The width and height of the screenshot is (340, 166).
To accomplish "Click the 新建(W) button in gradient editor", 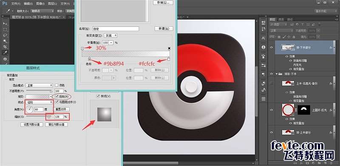I will [x=164, y=28].
